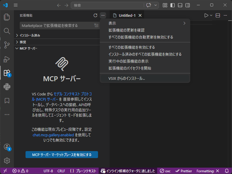Click the oxc status bar item
This screenshot has width=232, height=174.
(165, 171)
